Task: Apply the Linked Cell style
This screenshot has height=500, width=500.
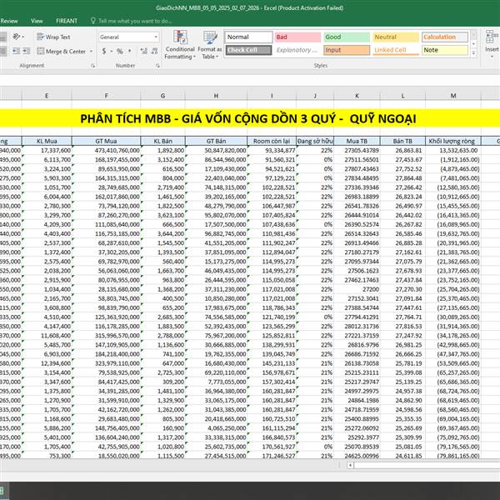Action: click(x=396, y=50)
